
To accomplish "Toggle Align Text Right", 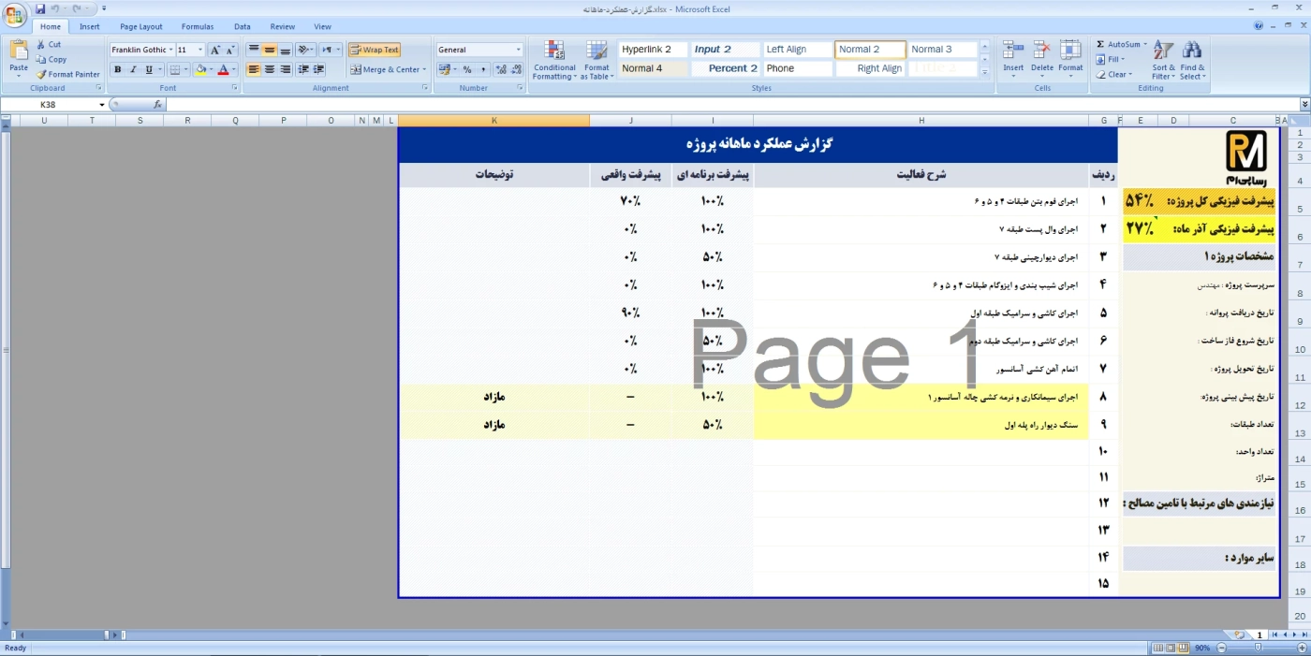I will (x=285, y=69).
